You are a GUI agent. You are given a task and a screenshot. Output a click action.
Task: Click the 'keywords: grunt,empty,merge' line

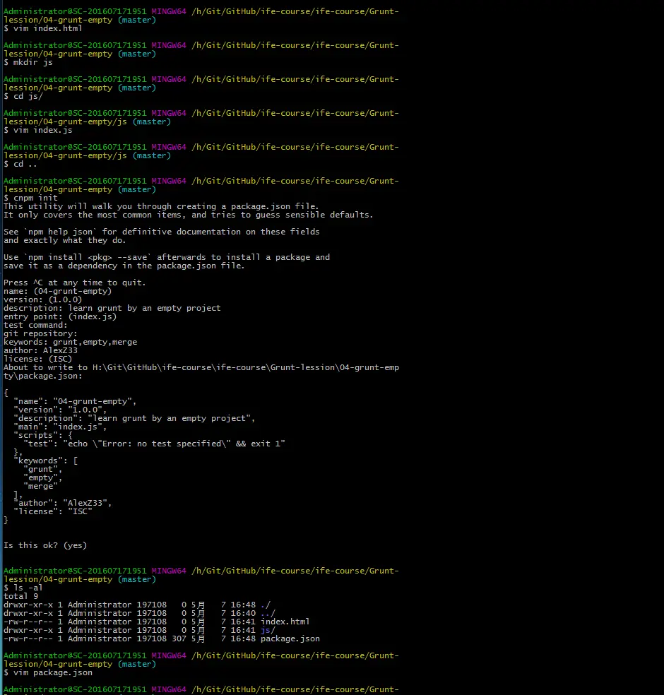pos(71,342)
